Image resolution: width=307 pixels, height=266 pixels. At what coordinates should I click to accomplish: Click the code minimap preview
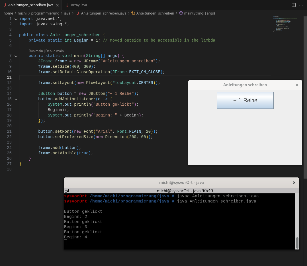pos(286,24)
